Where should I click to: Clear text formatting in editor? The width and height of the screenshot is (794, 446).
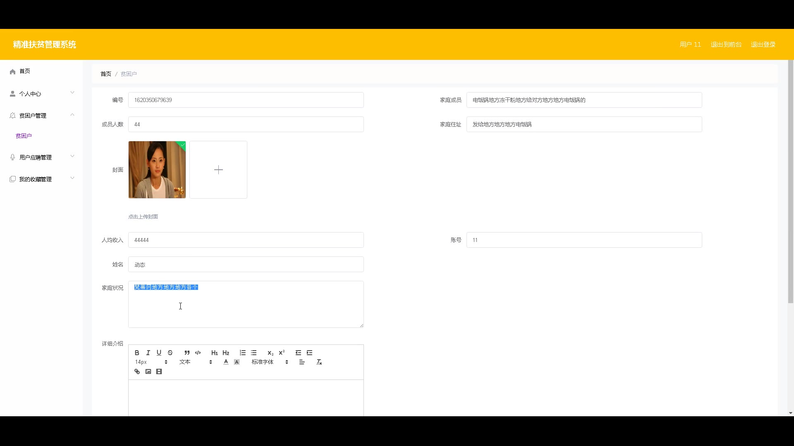(319, 362)
